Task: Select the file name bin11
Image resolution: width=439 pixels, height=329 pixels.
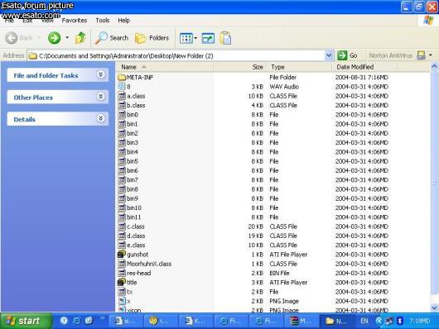Action: pos(134,217)
